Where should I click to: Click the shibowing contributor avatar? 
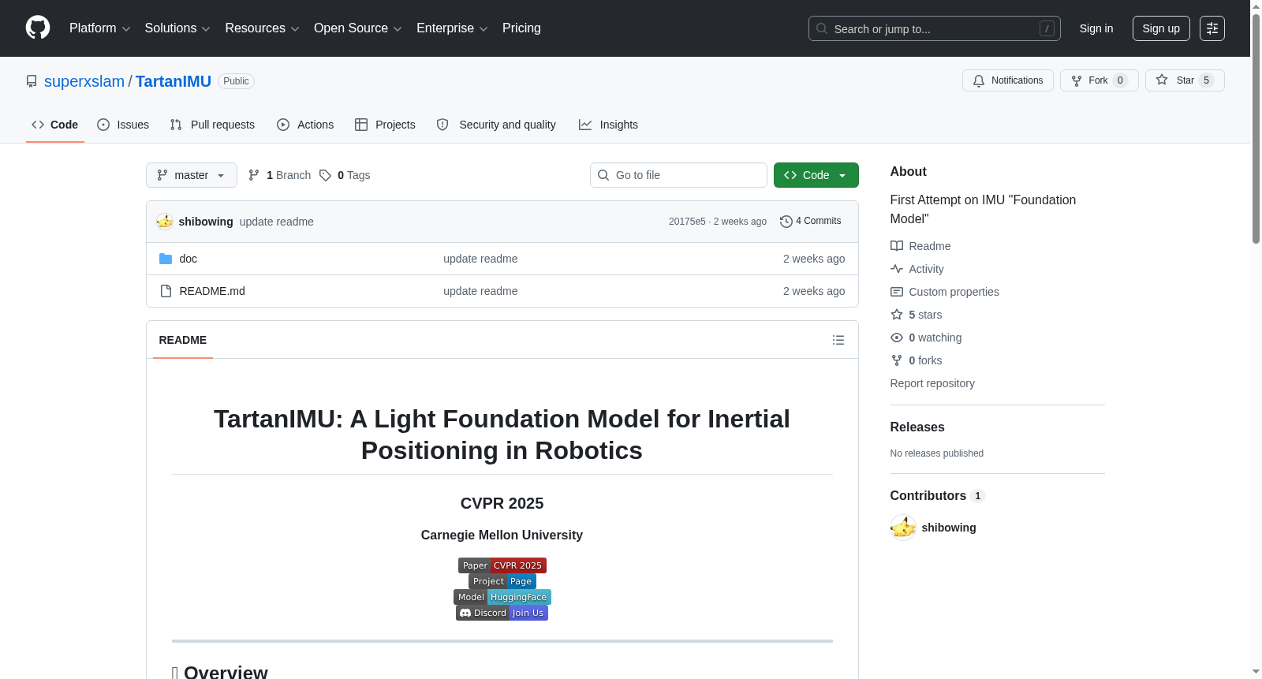pyautogui.click(x=903, y=528)
